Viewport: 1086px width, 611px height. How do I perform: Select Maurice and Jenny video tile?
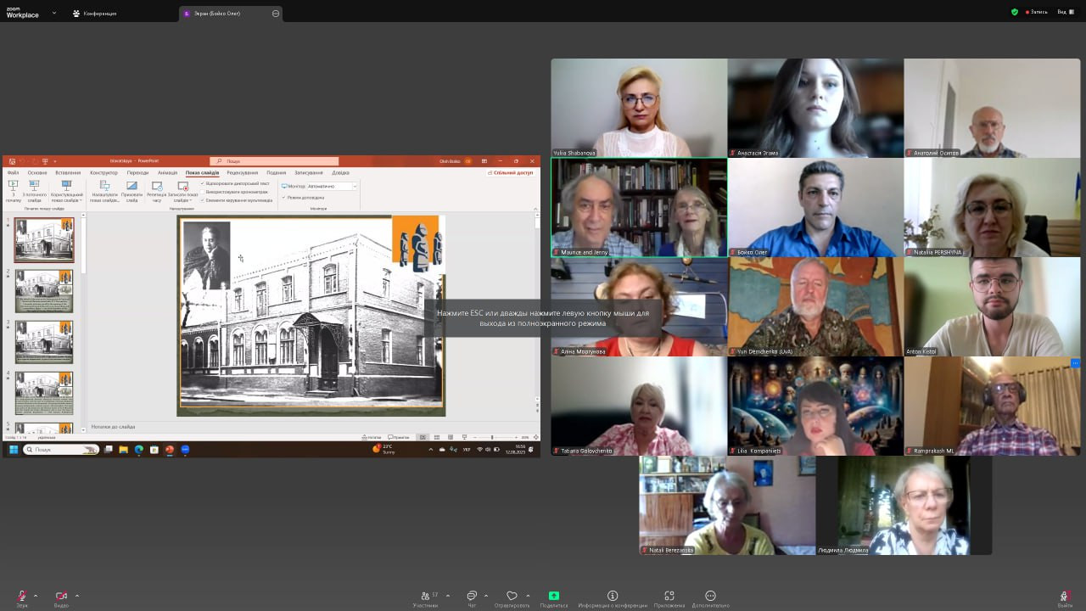click(639, 207)
